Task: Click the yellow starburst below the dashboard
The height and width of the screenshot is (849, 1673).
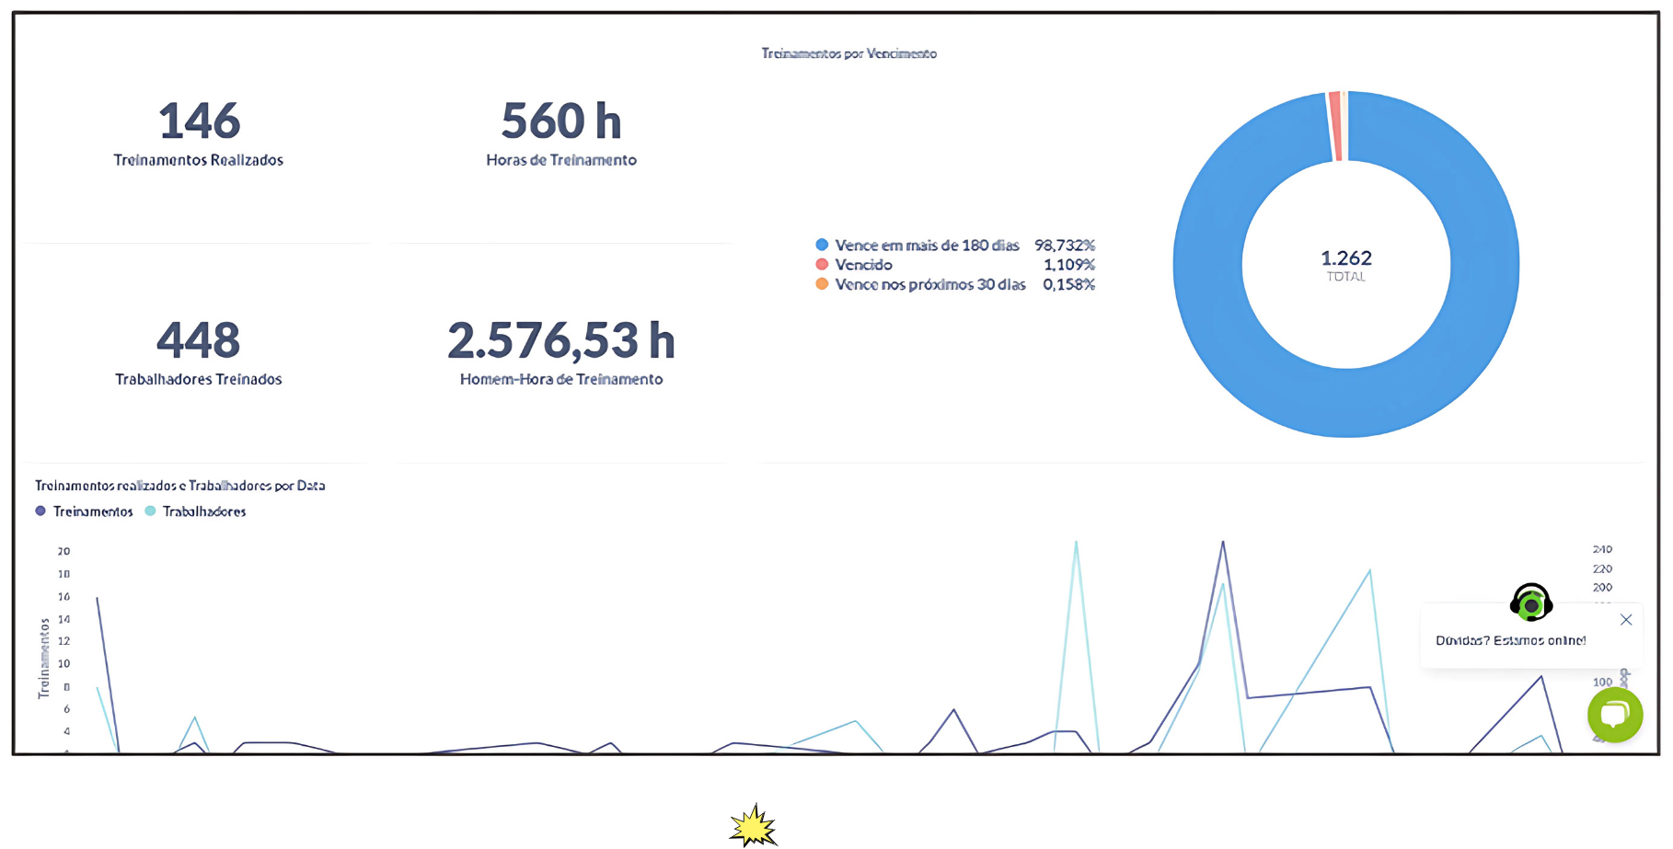Action: (752, 825)
